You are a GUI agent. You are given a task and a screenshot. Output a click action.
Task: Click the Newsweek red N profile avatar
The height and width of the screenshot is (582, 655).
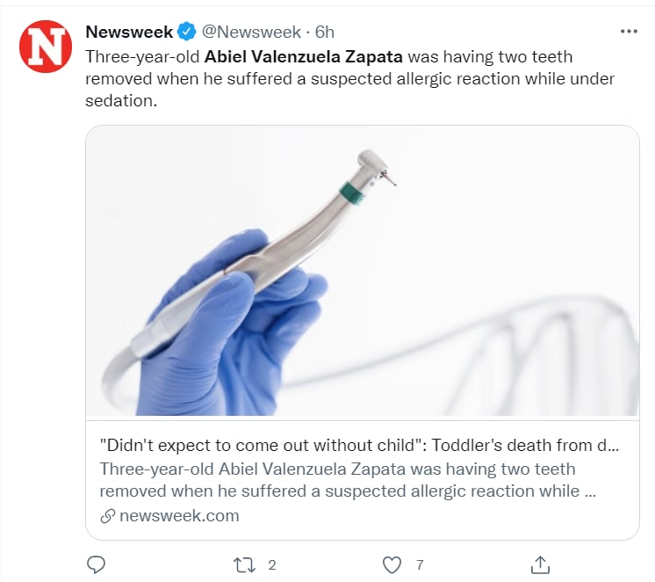coord(46,47)
